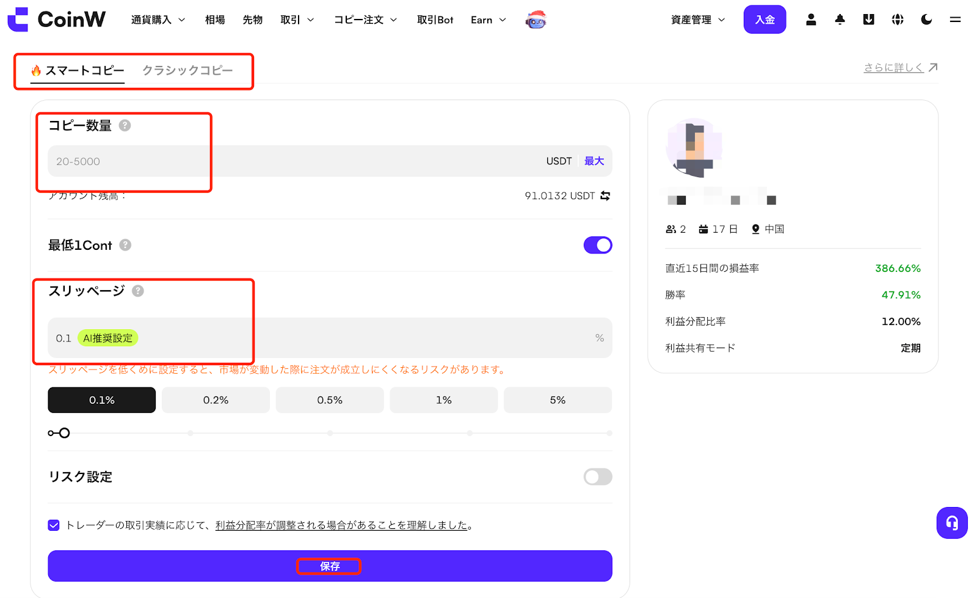Click the account balance transfer icon
Image resolution: width=977 pixels, height=598 pixels.
(605, 195)
